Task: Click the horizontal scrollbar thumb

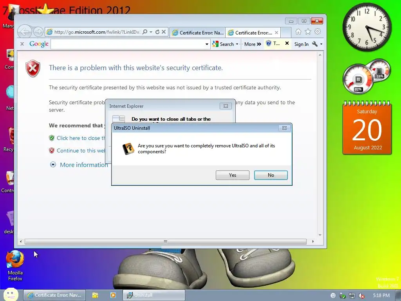Action: (166, 241)
